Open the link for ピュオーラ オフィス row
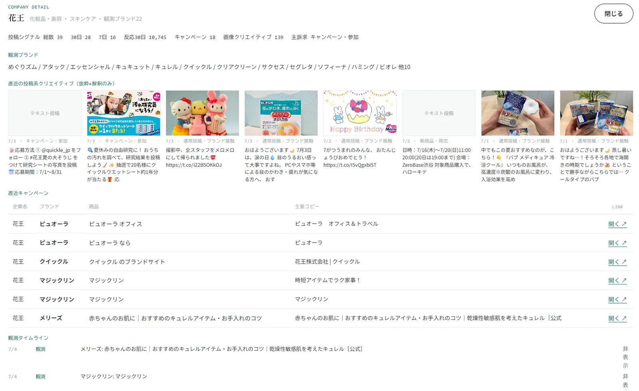The width and height of the screenshot is (639, 391). coord(617,224)
